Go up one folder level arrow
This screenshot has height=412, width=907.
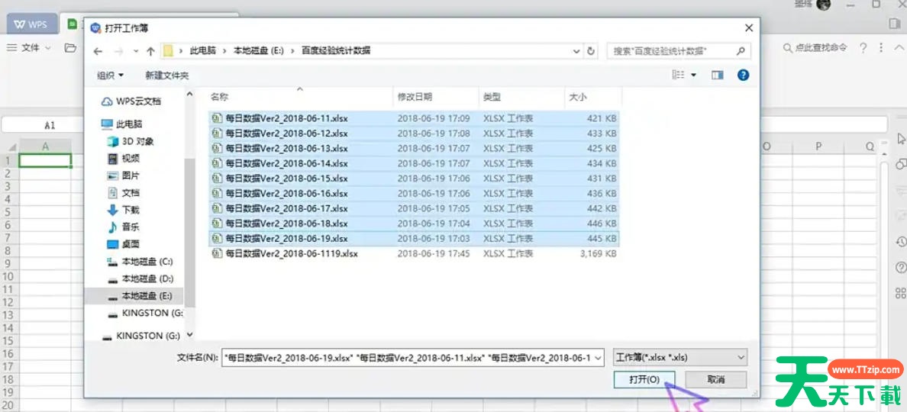coord(150,51)
